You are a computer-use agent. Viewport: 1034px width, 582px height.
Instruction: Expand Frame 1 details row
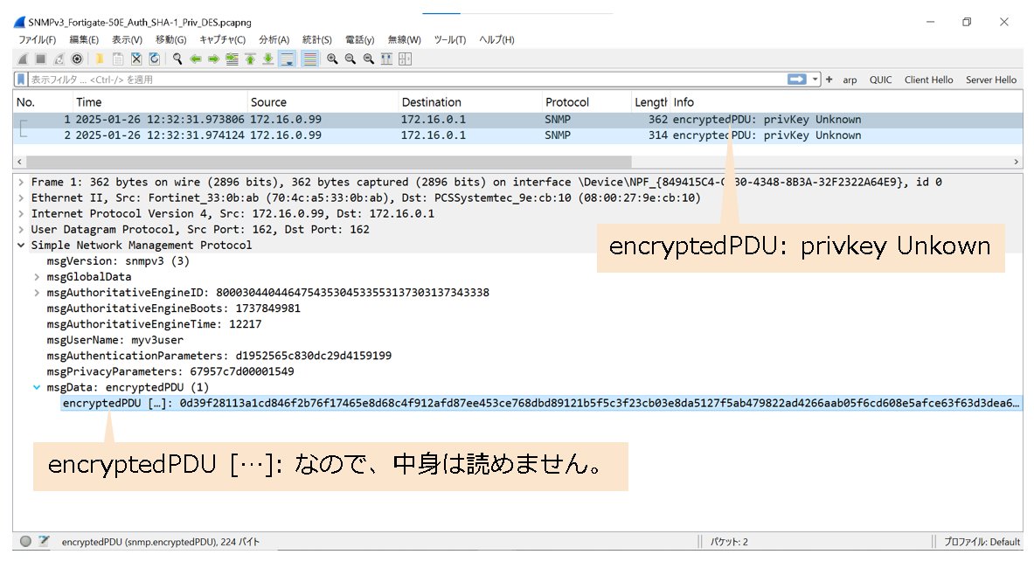[x=21, y=183]
